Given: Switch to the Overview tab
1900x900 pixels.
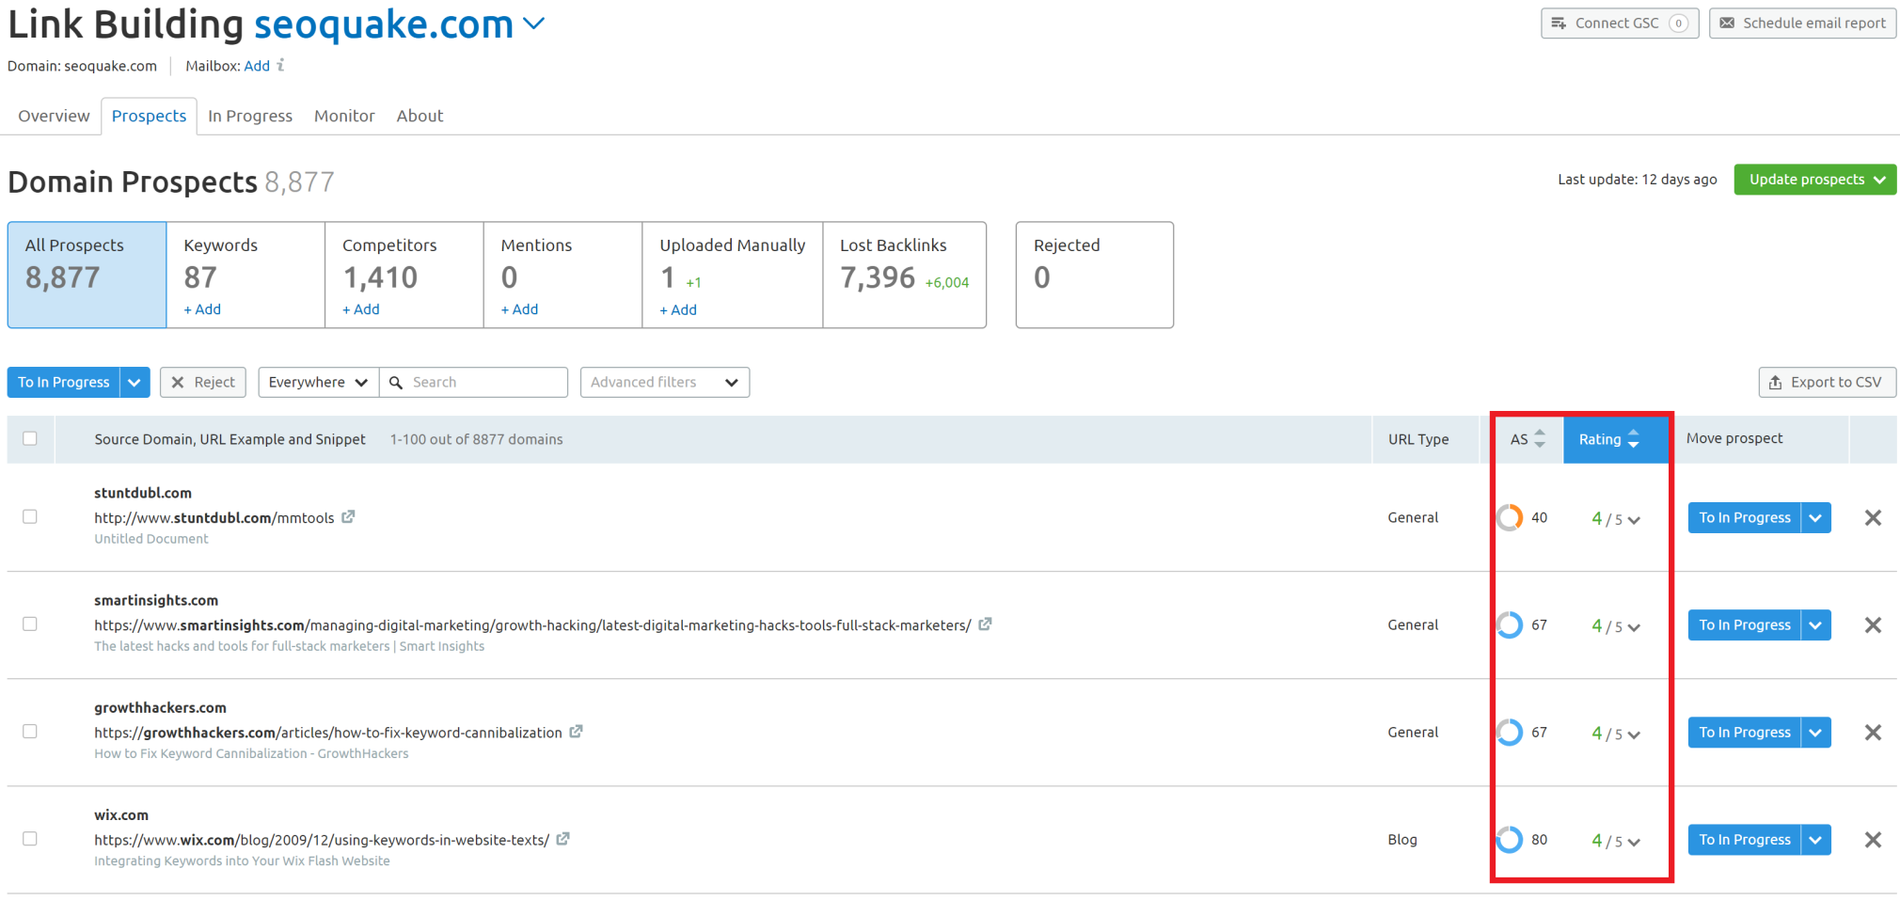Looking at the screenshot, I should coord(54,116).
